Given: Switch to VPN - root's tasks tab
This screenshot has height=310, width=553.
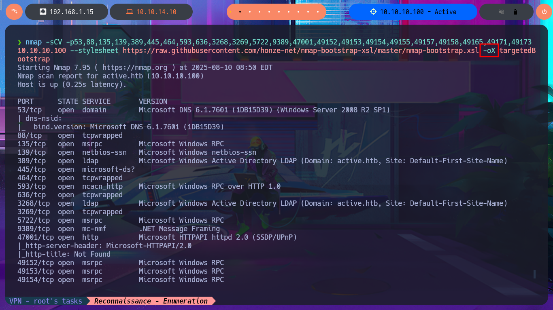Looking at the screenshot, I should [46, 301].
